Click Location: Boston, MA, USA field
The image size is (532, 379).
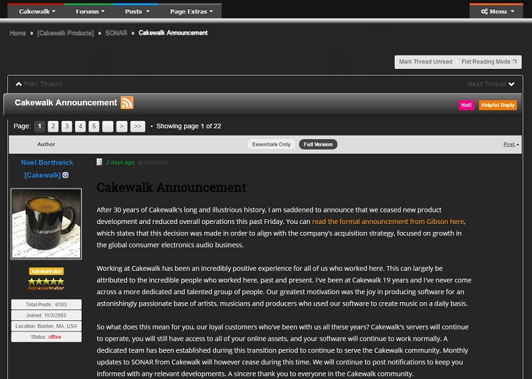coord(46,326)
